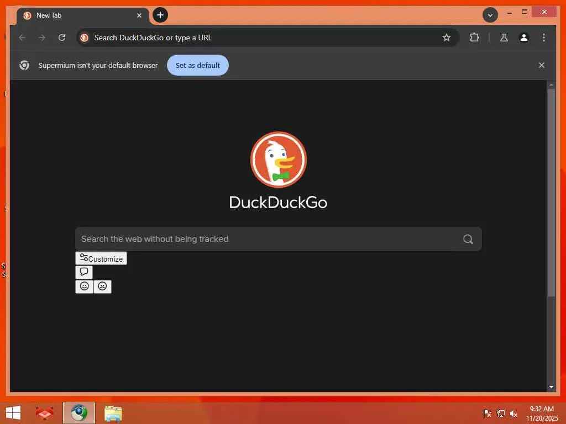
Task: Open the Customize button
Action: coord(101,258)
